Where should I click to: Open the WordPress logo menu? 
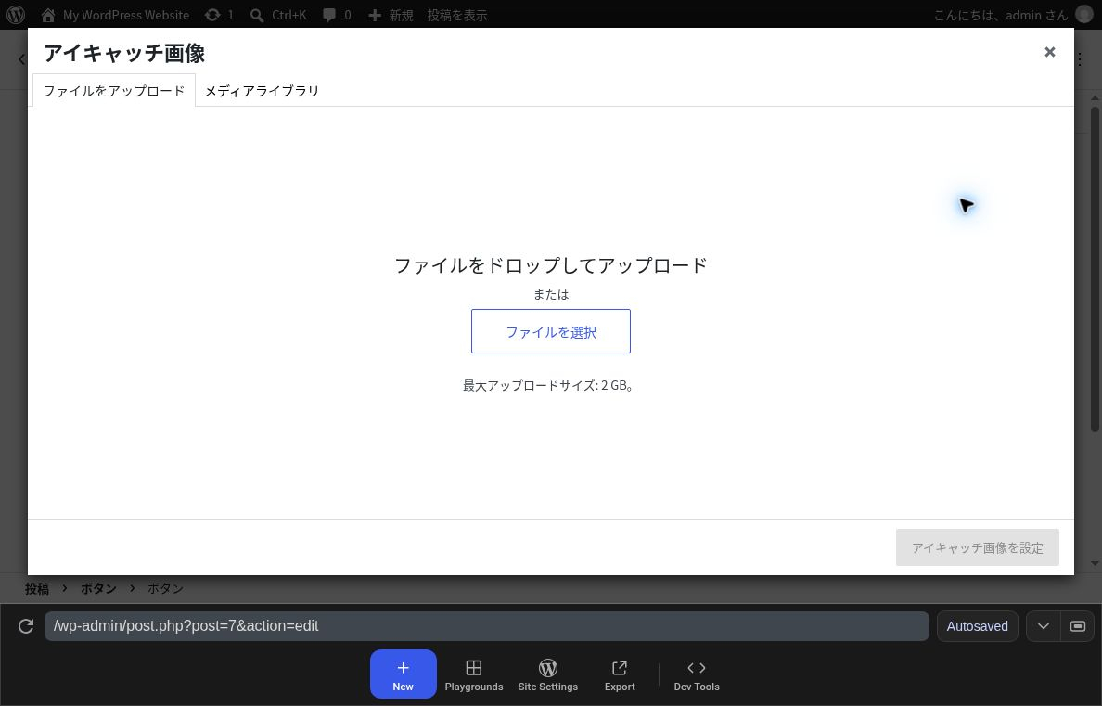[x=16, y=15]
